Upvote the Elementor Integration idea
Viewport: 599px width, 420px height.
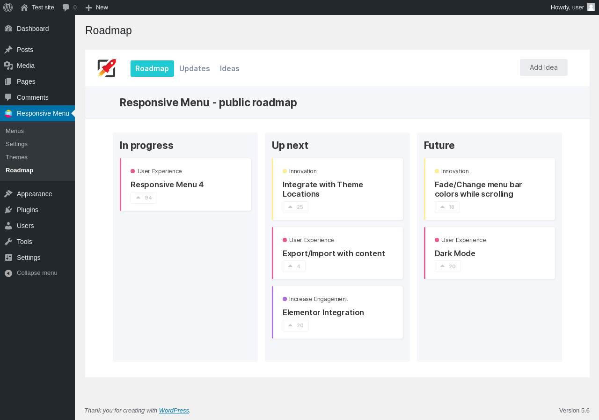click(x=296, y=325)
